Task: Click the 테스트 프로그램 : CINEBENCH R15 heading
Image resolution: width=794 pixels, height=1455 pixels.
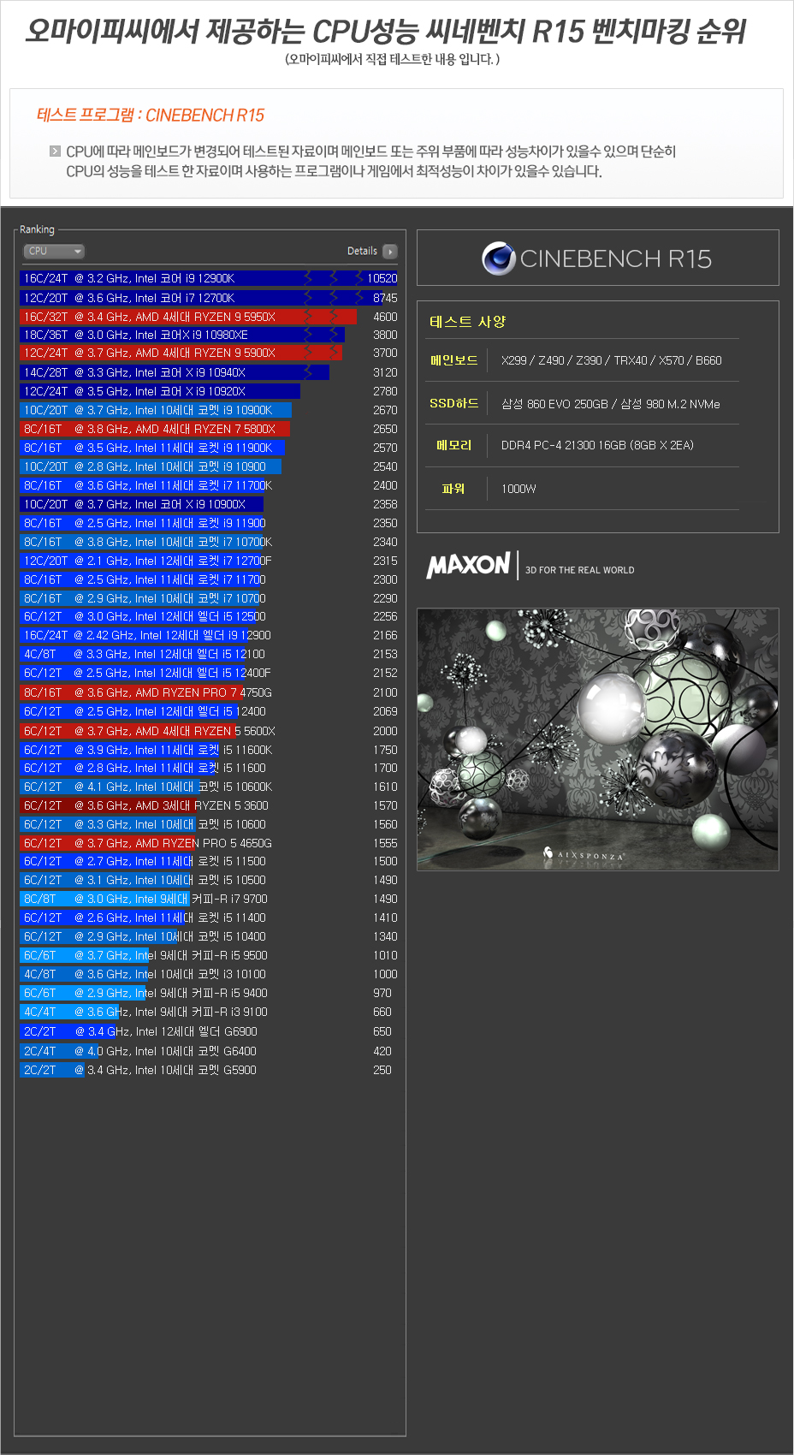Action: click(151, 115)
